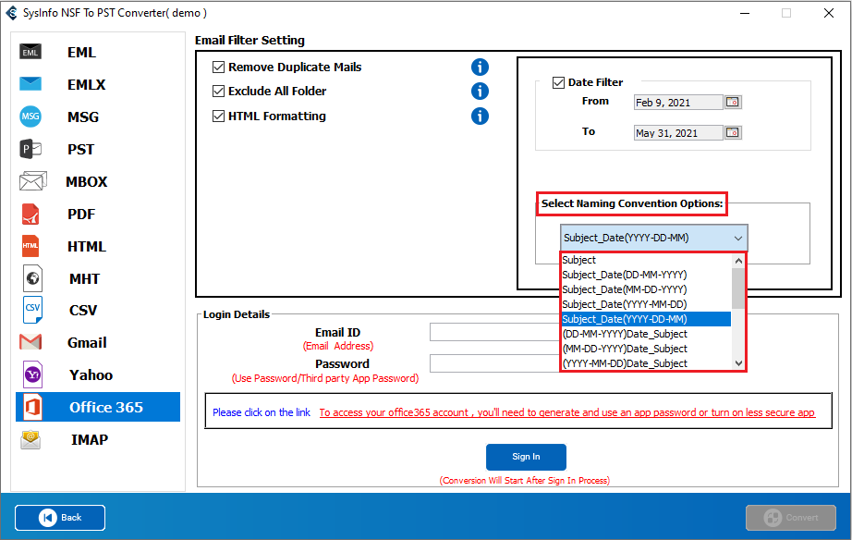Choose (DD-MM-YYYY)Date_Subject option
The height and width of the screenshot is (540, 852).
click(x=646, y=334)
